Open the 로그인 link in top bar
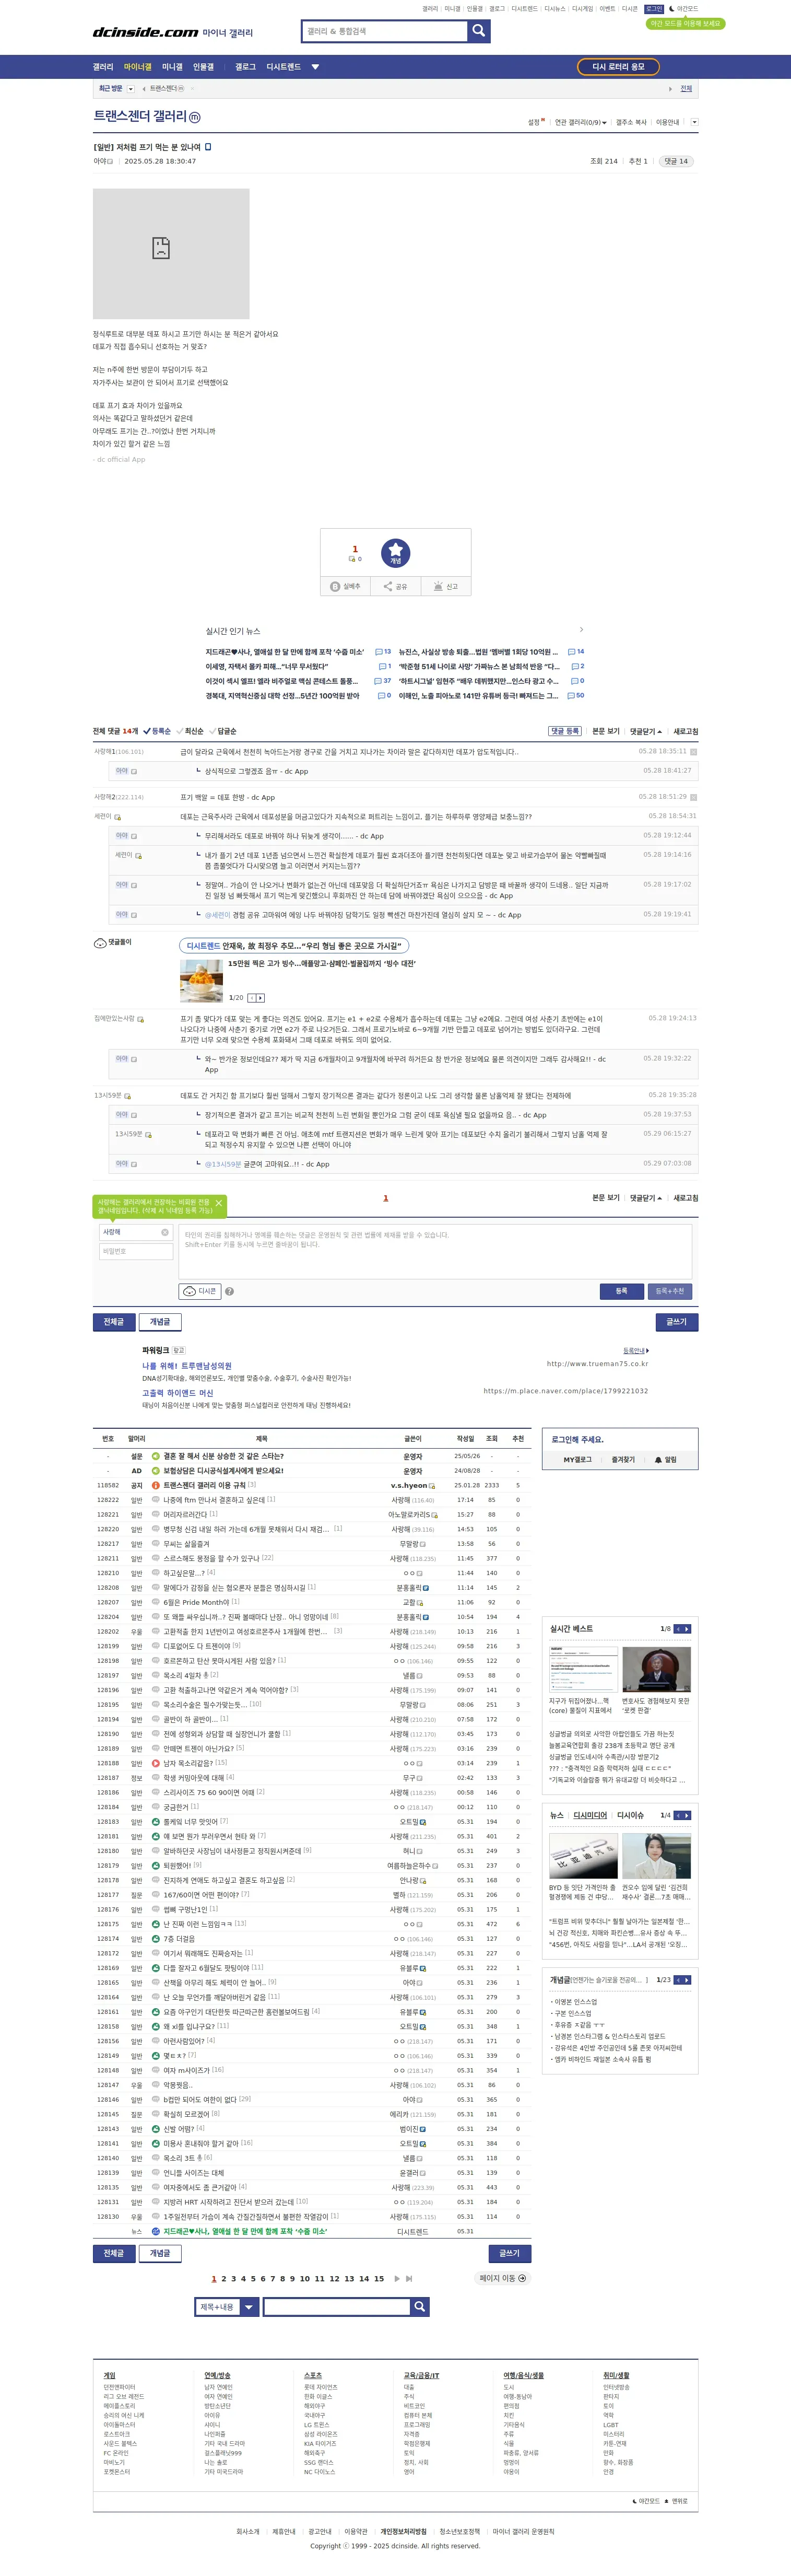791x2576 pixels. (x=654, y=9)
